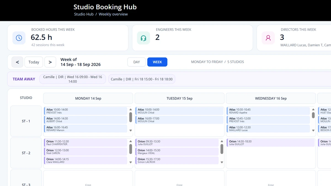Click the clock icon on Booked Hours card
331x186 pixels.
[x=19, y=38]
